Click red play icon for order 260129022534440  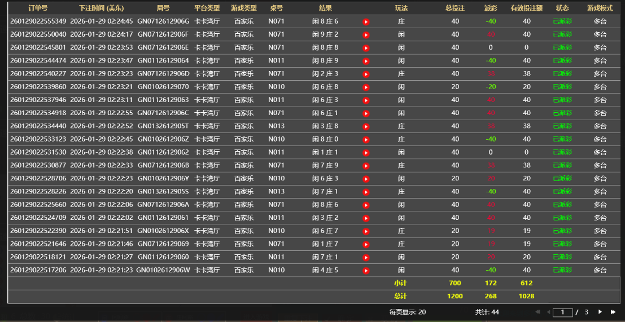[366, 126]
